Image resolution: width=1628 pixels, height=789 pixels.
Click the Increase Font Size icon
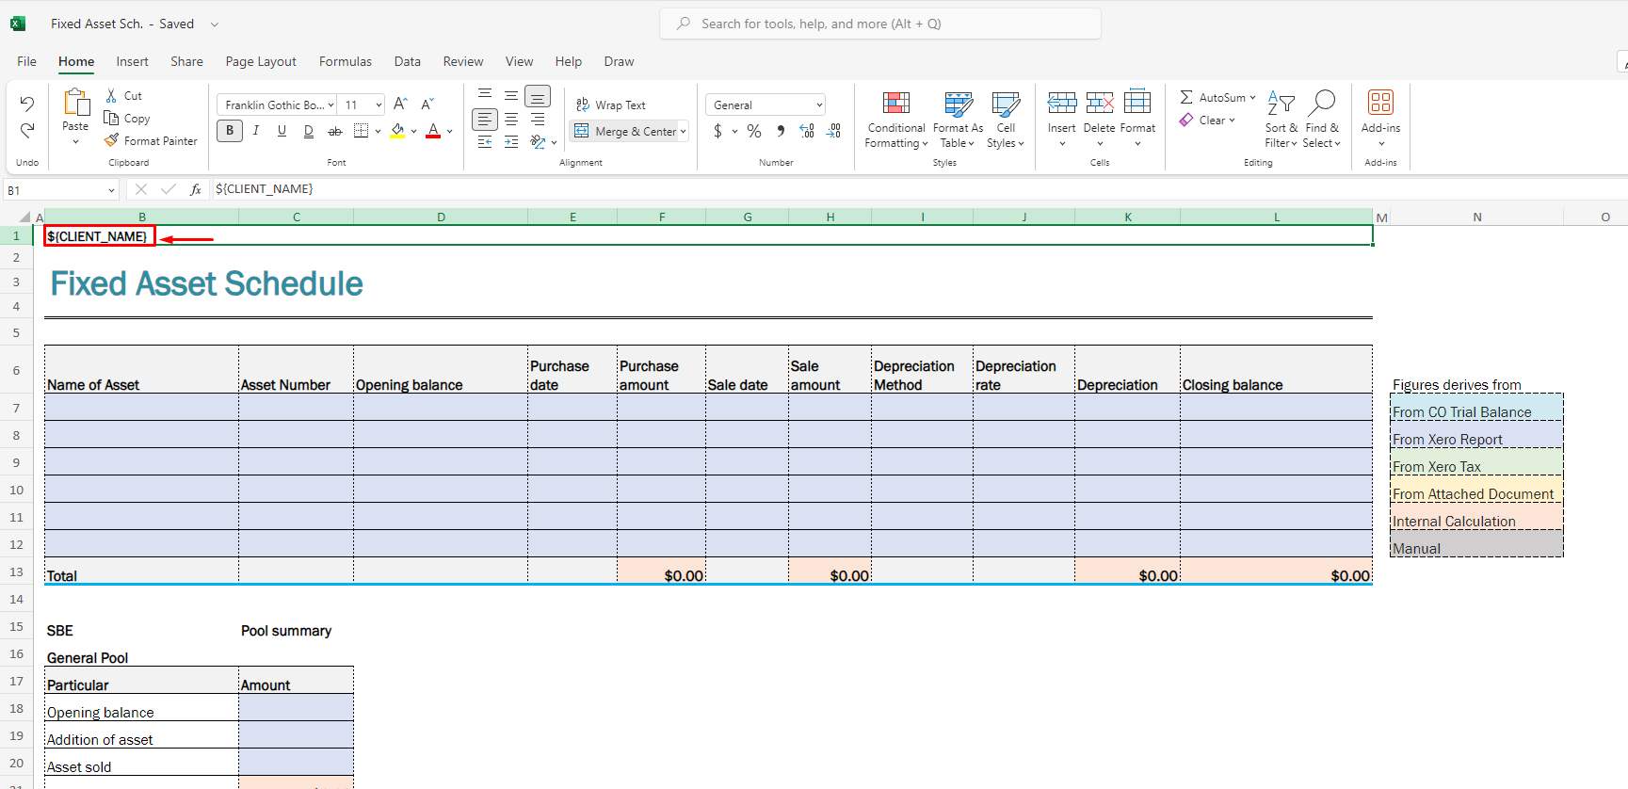tap(400, 105)
